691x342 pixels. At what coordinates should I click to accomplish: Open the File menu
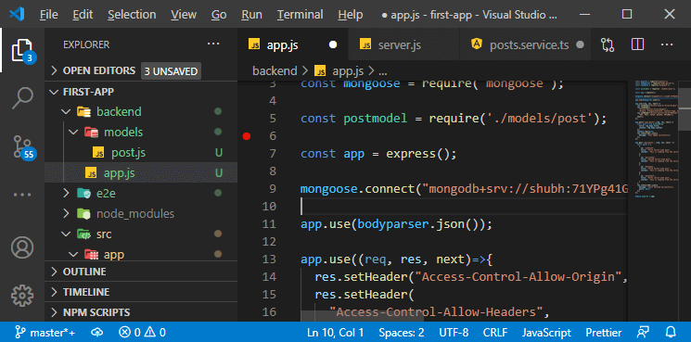48,15
